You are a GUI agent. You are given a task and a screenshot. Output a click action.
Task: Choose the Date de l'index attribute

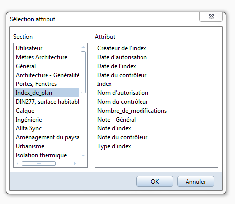coord(117,66)
